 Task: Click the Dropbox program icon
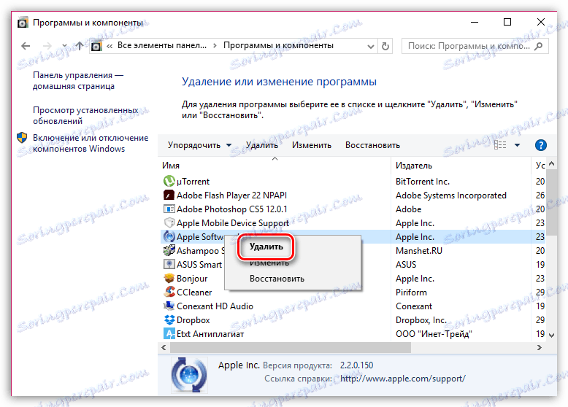[169, 320]
